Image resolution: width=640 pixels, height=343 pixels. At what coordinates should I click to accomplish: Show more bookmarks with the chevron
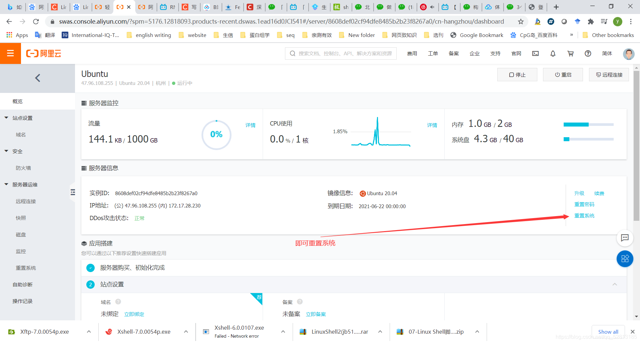click(x=571, y=35)
